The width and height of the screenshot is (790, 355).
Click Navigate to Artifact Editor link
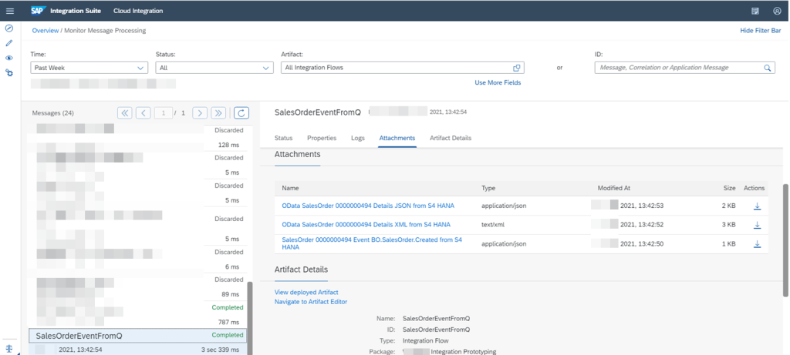point(311,302)
